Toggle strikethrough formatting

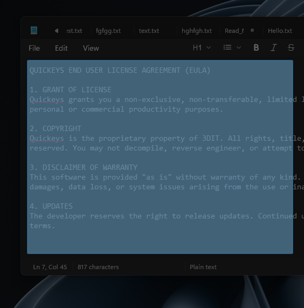(x=291, y=47)
